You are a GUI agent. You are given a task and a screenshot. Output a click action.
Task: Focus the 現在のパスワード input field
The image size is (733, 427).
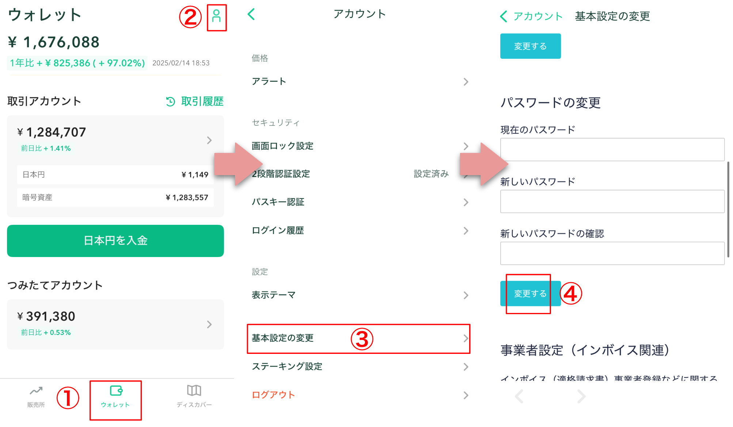612,150
